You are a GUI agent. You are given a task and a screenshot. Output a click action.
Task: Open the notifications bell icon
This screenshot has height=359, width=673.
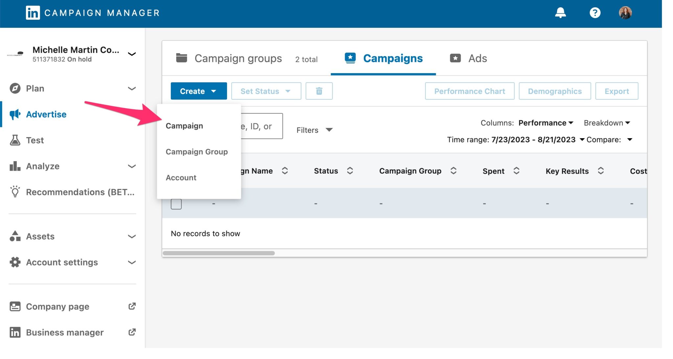pyautogui.click(x=561, y=13)
